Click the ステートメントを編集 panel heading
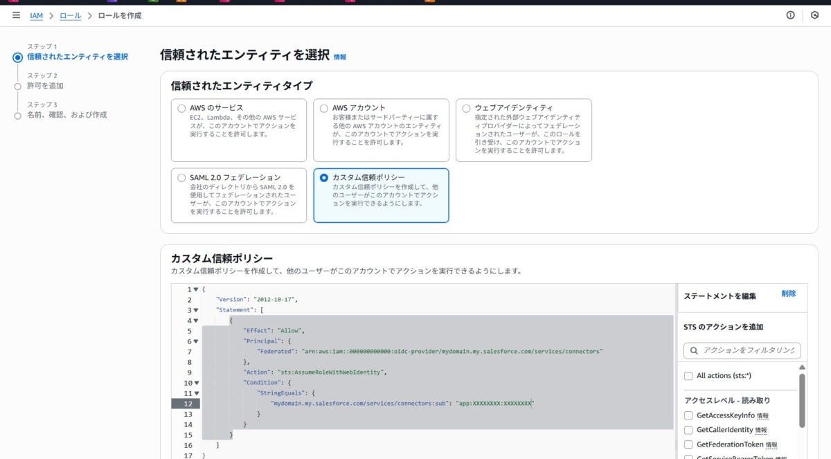 pyautogui.click(x=720, y=296)
